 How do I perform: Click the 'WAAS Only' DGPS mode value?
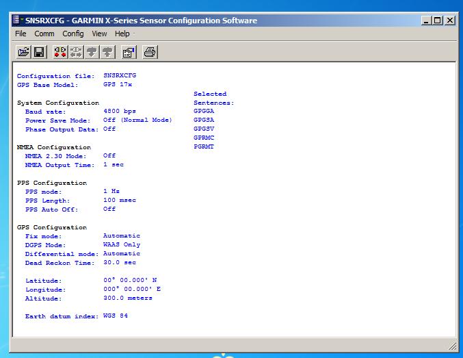point(122,244)
